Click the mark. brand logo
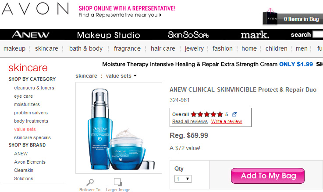Image resolution: width=323 pixels, height=192 pixels. coord(255,34)
